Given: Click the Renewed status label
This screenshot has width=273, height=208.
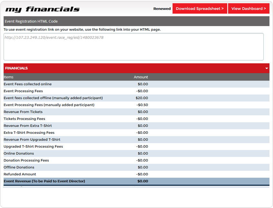Looking at the screenshot, I should (162, 9).
